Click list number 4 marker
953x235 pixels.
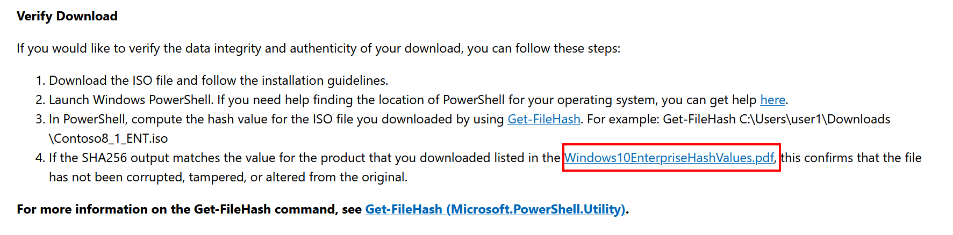pos(40,158)
